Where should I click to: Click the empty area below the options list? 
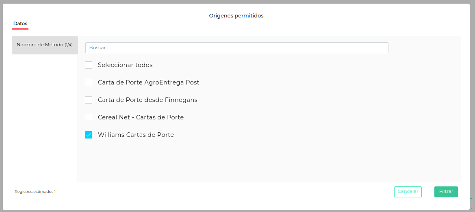pyautogui.click(x=268, y=162)
